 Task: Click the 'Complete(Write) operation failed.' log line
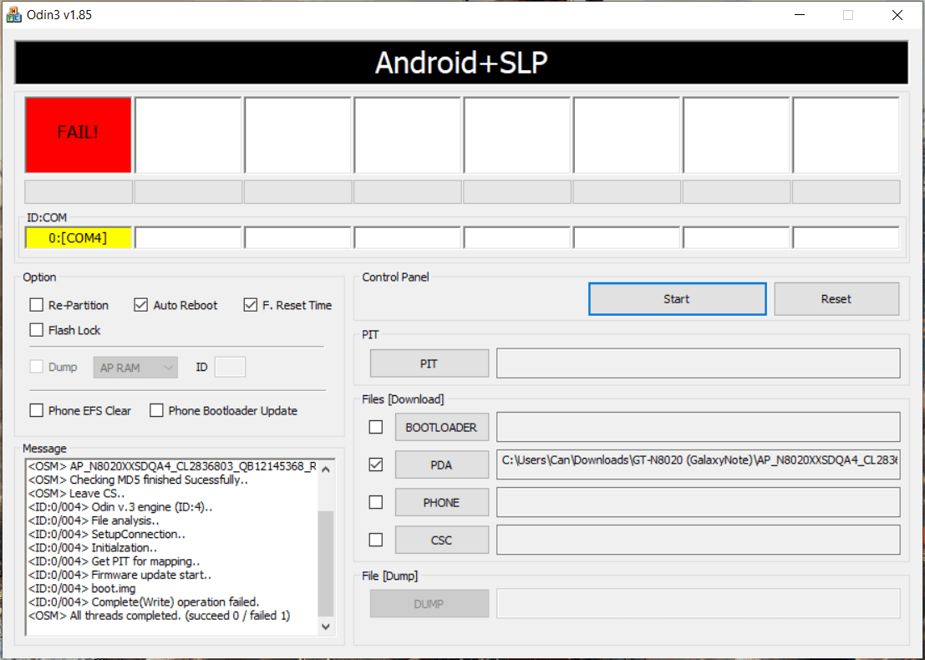(x=144, y=602)
